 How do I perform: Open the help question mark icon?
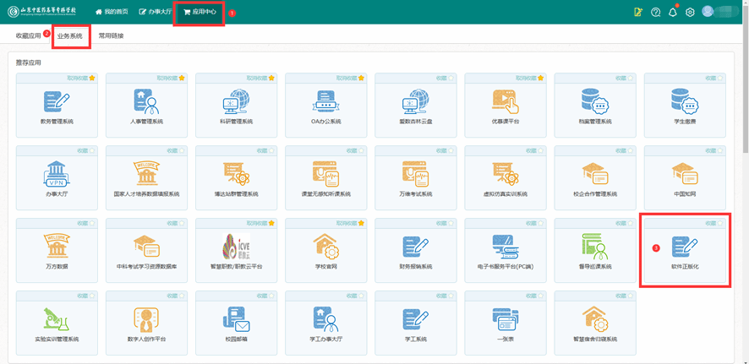tap(656, 12)
